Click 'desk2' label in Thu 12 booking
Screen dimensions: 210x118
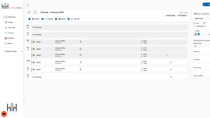pos(39,55)
